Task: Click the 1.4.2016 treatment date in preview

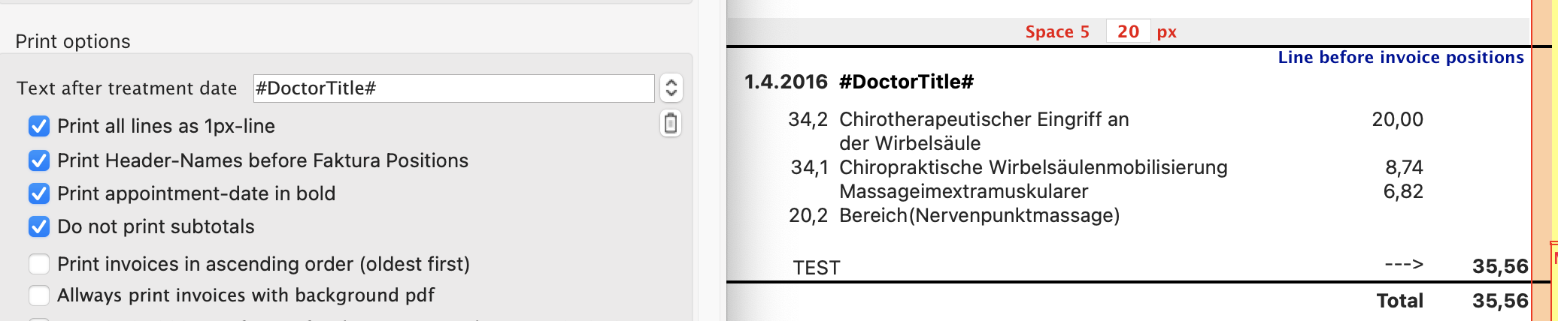Action: click(785, 82)
